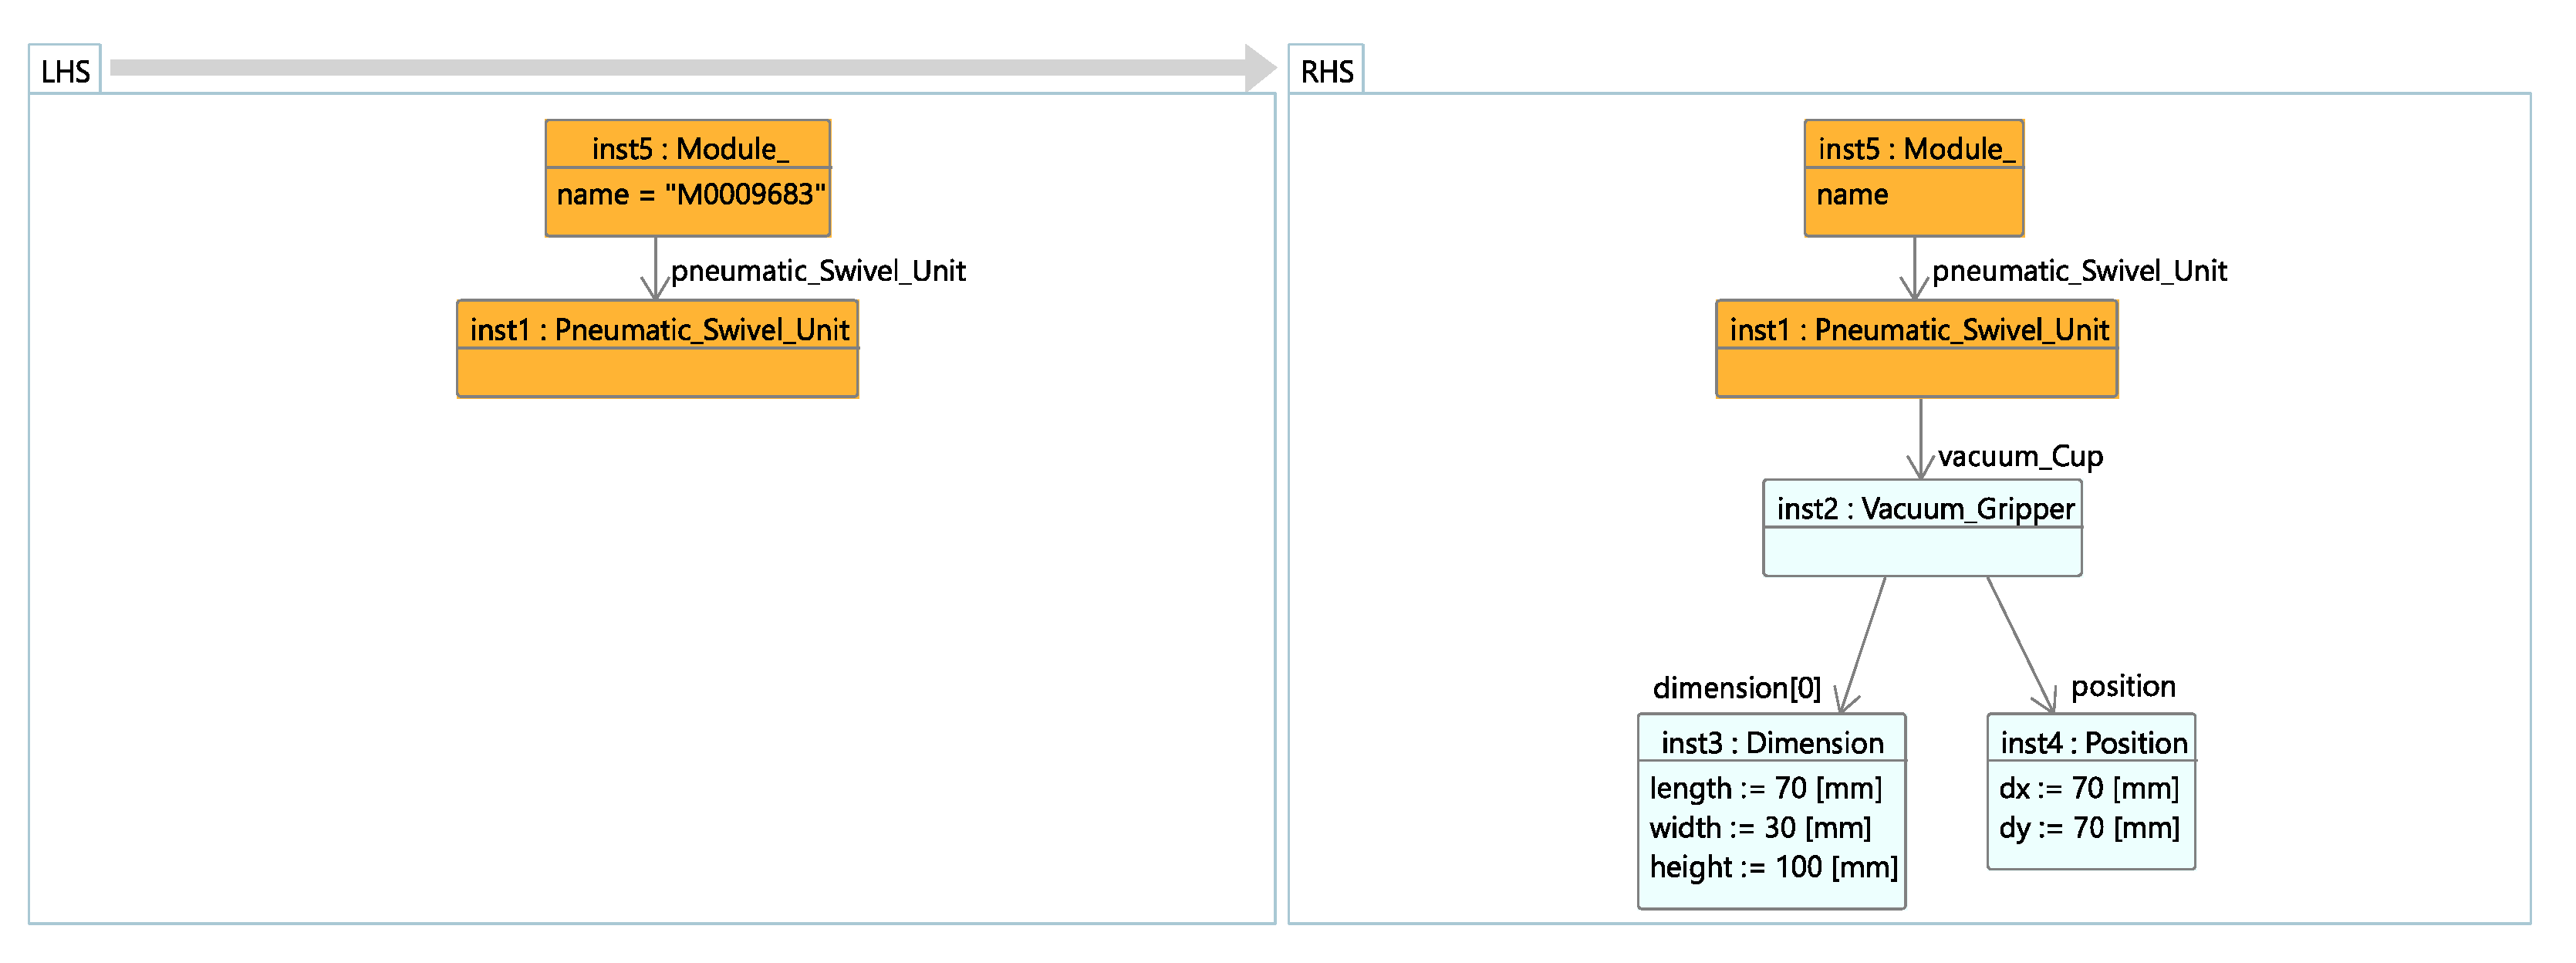Click height := 100 [mm] attribute
Image resolution: width=2576 pixels, height=963 pixels.
tap(1772, 866)
